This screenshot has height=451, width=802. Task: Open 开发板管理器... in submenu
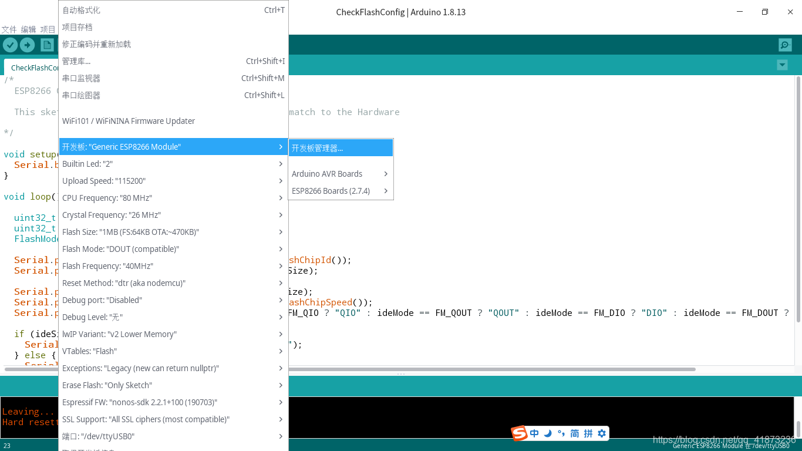[341, 148]
